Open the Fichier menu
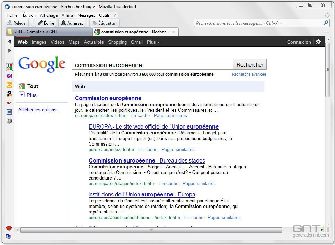 click(x=12, y=15)
